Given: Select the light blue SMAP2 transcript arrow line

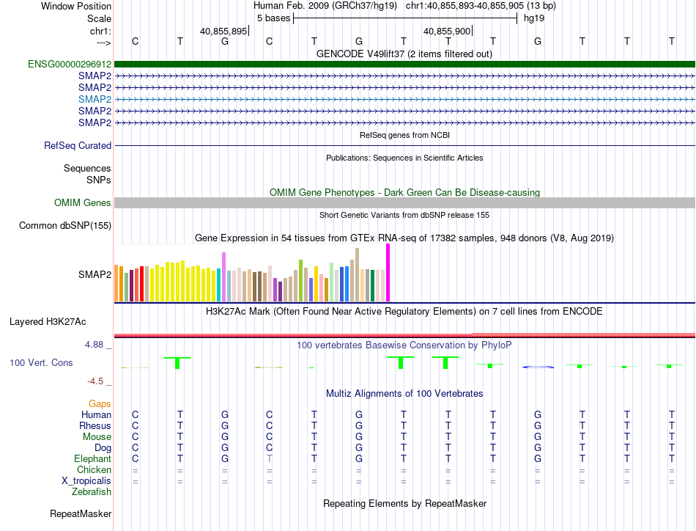Looking at the screenshot, I should tap(404, 99).
